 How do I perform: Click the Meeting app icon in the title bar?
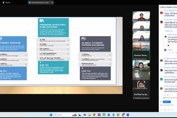[x=3, y=2]
